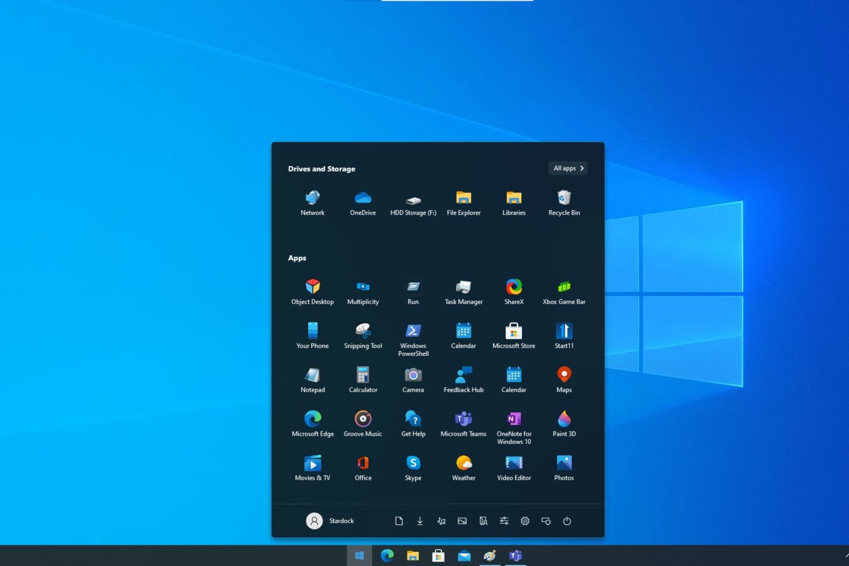Open the Your Phone app
849x566 pixels.
(313, 336)
